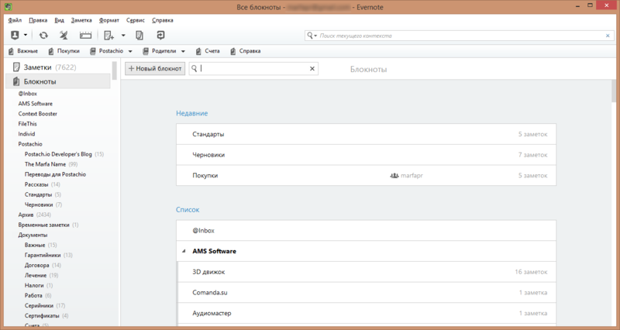Open Архив notebook in sidebar
The image size is (620, 330).
point(26,215)
